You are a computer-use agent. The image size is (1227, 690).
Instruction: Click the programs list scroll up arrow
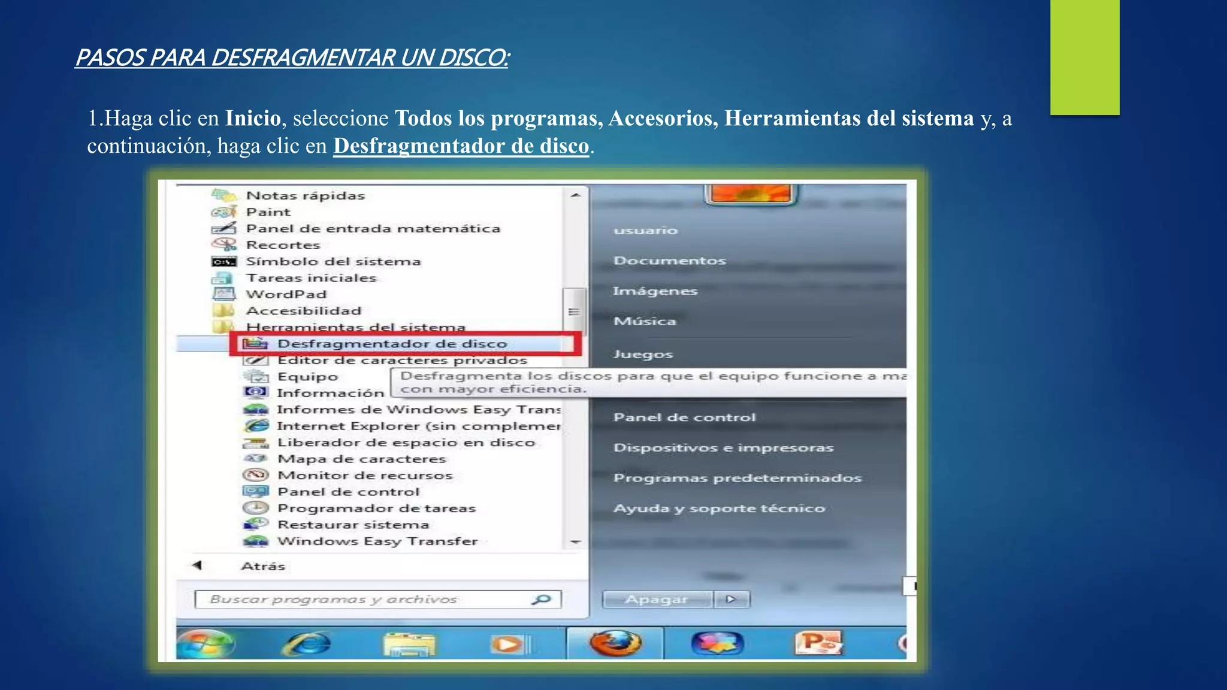575,195
